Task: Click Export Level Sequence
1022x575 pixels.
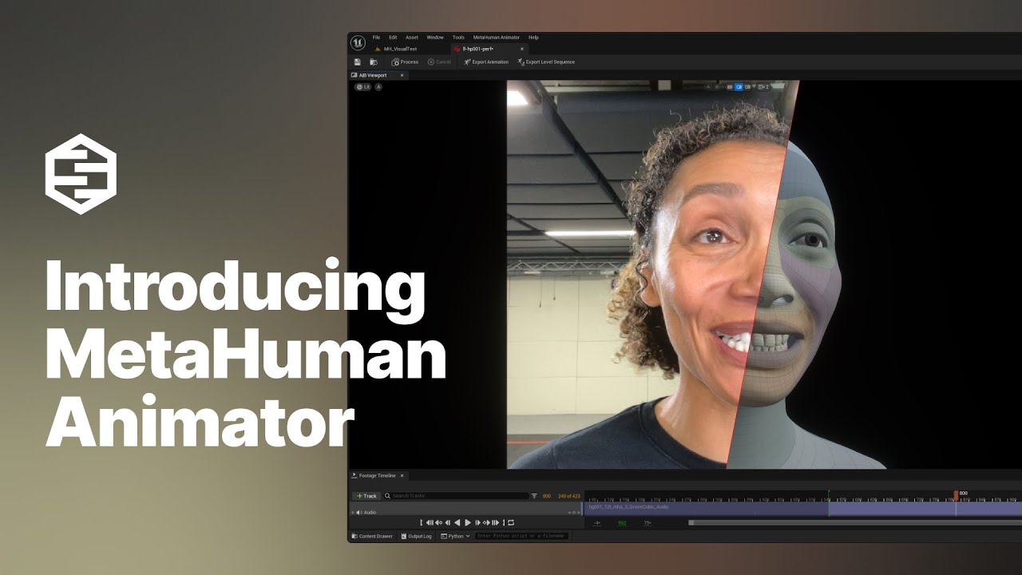Action: click(x=546, y=61)
